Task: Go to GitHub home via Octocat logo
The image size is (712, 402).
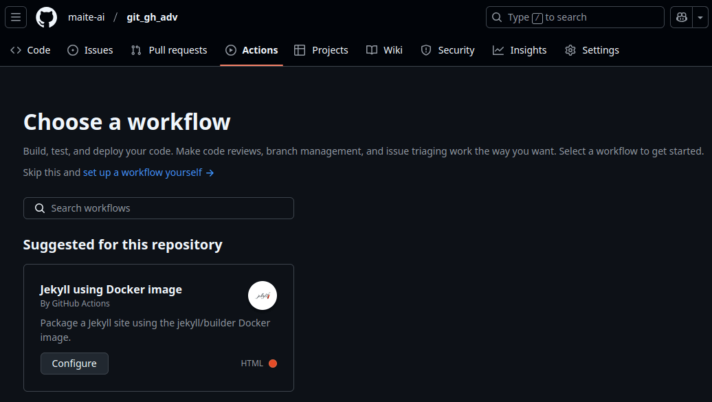Action: tap(46, 17)
